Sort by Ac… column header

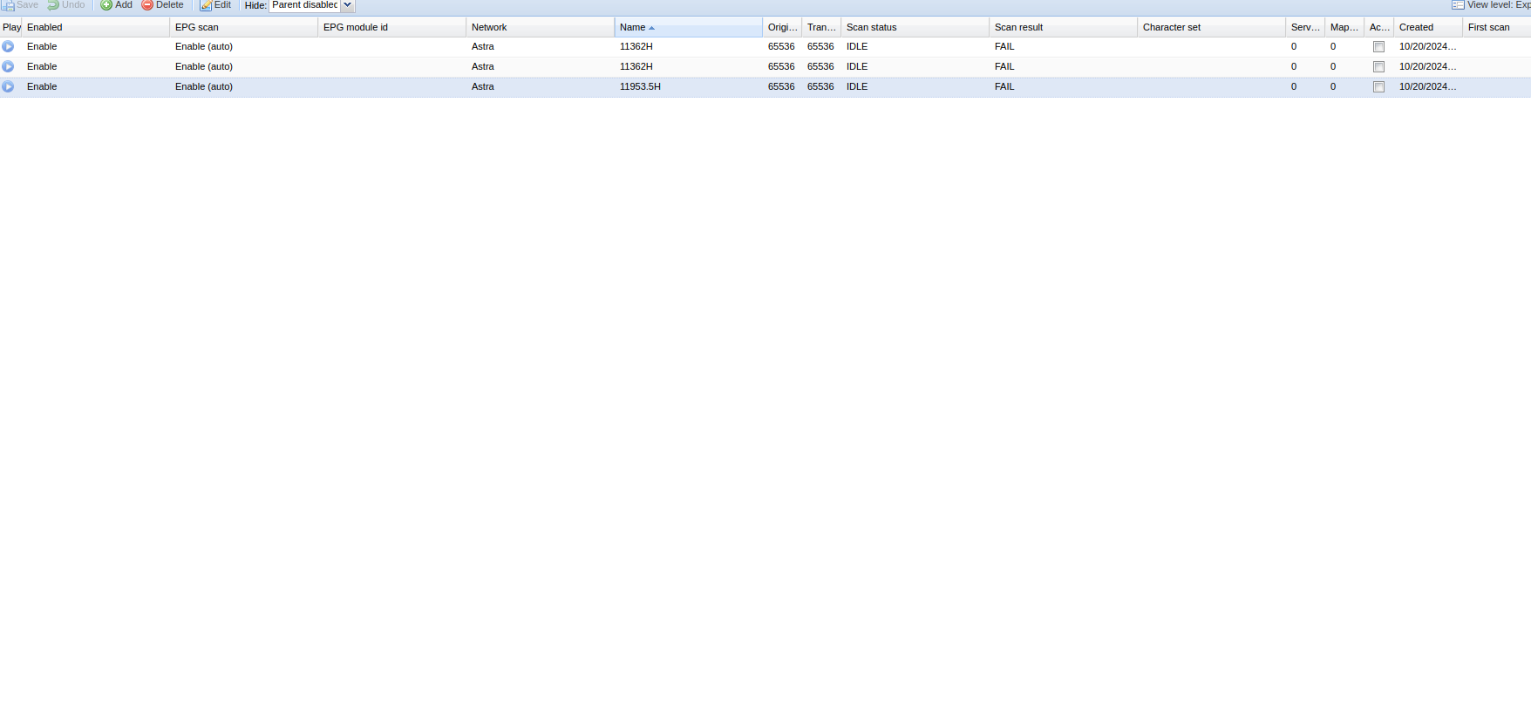pyautogui.click(x=1379, y=27)
